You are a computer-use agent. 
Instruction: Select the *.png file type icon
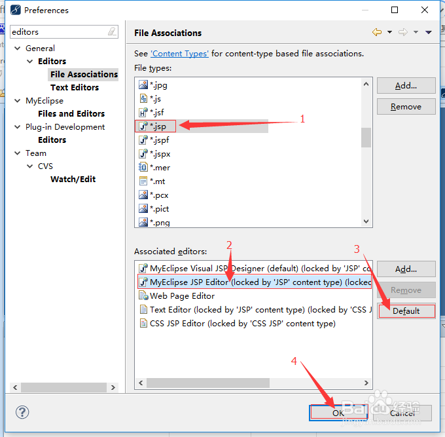pyautogui.click(x=143, y=222)
